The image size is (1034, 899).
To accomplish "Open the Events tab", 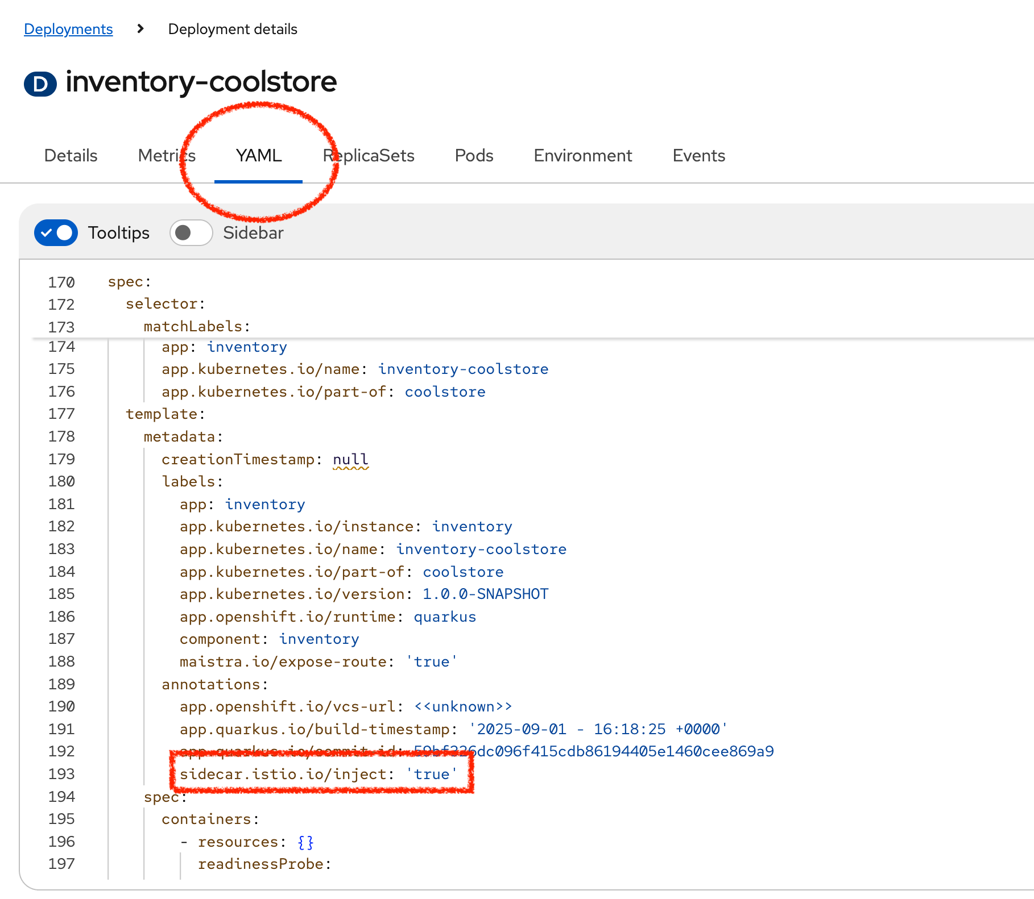I will [x=698, y=155].
